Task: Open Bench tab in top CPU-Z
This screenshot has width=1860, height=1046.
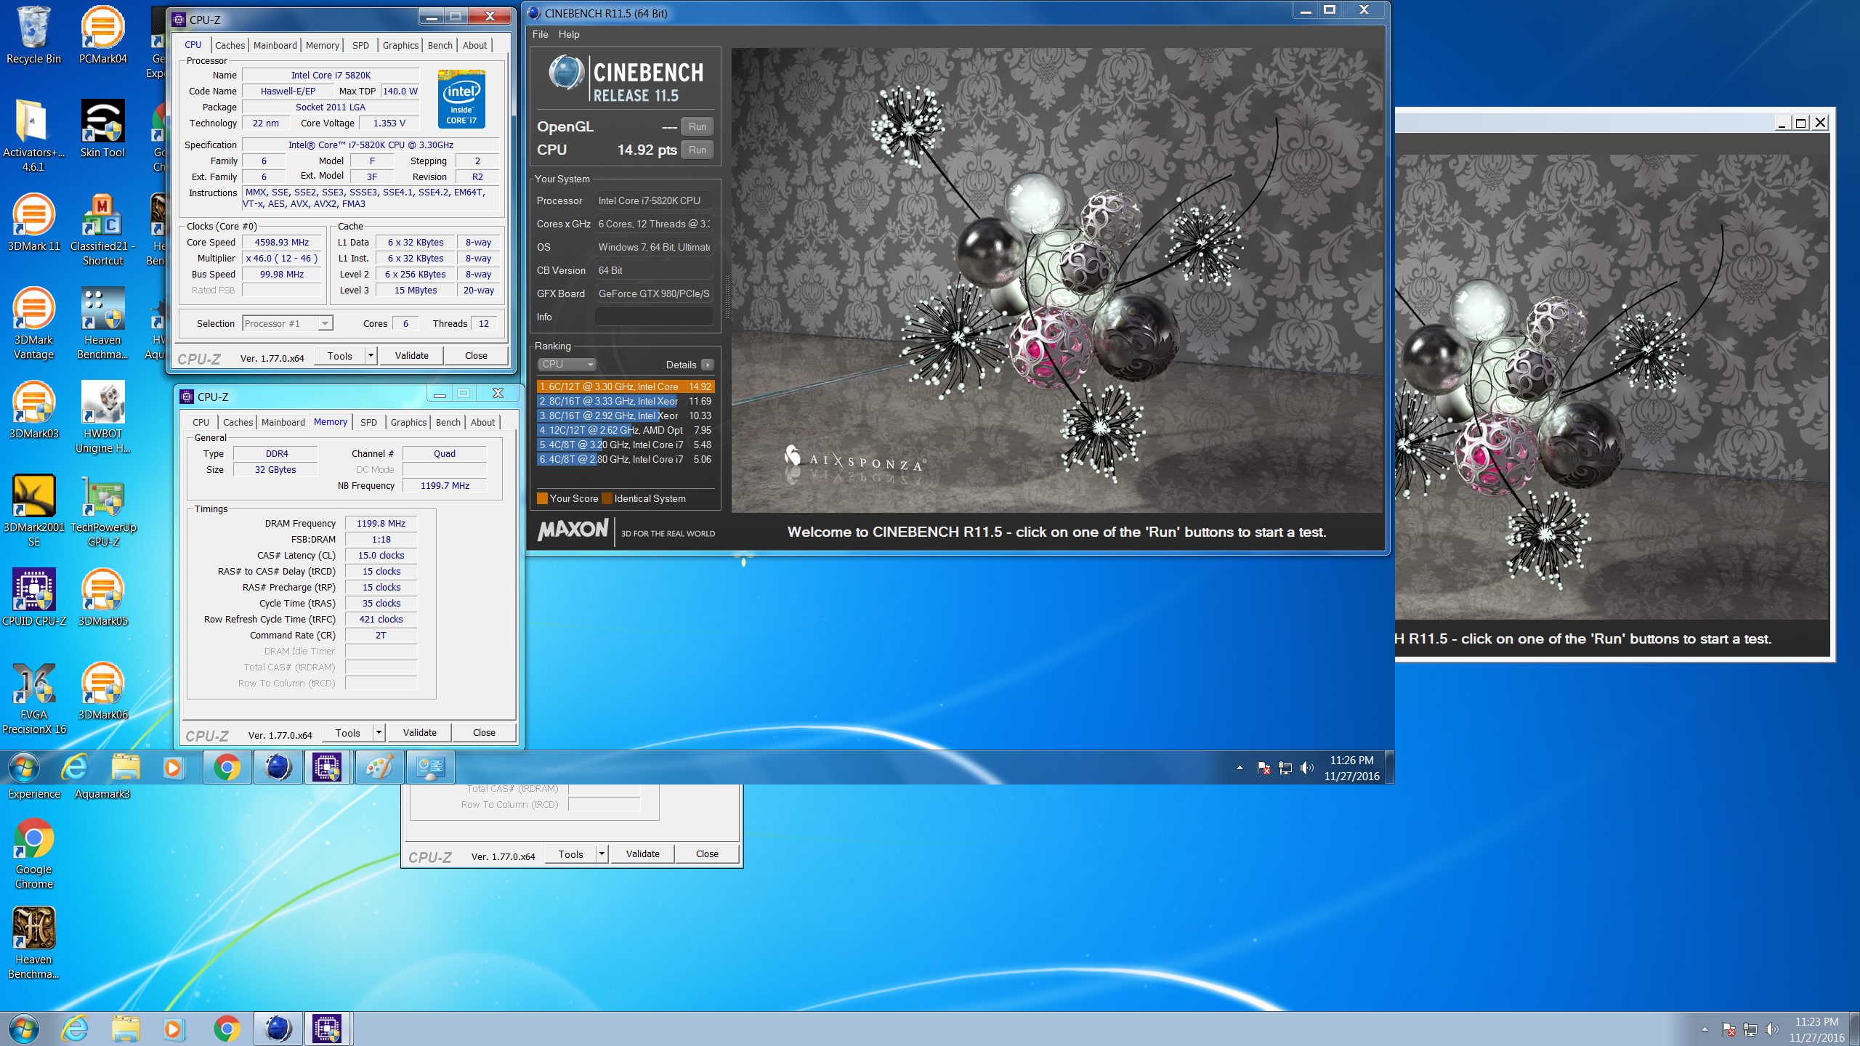Action: (x=440, y=45)
